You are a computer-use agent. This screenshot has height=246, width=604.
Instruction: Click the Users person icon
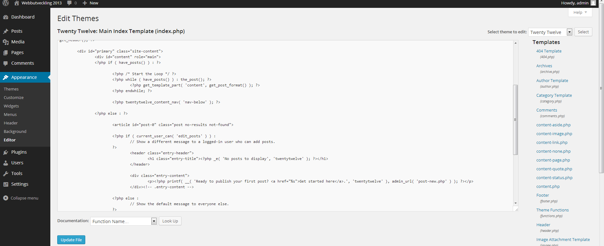tap(6, 163)
